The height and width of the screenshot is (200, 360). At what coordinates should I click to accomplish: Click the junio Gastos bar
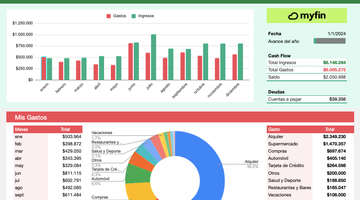click(x=131, y=61)
